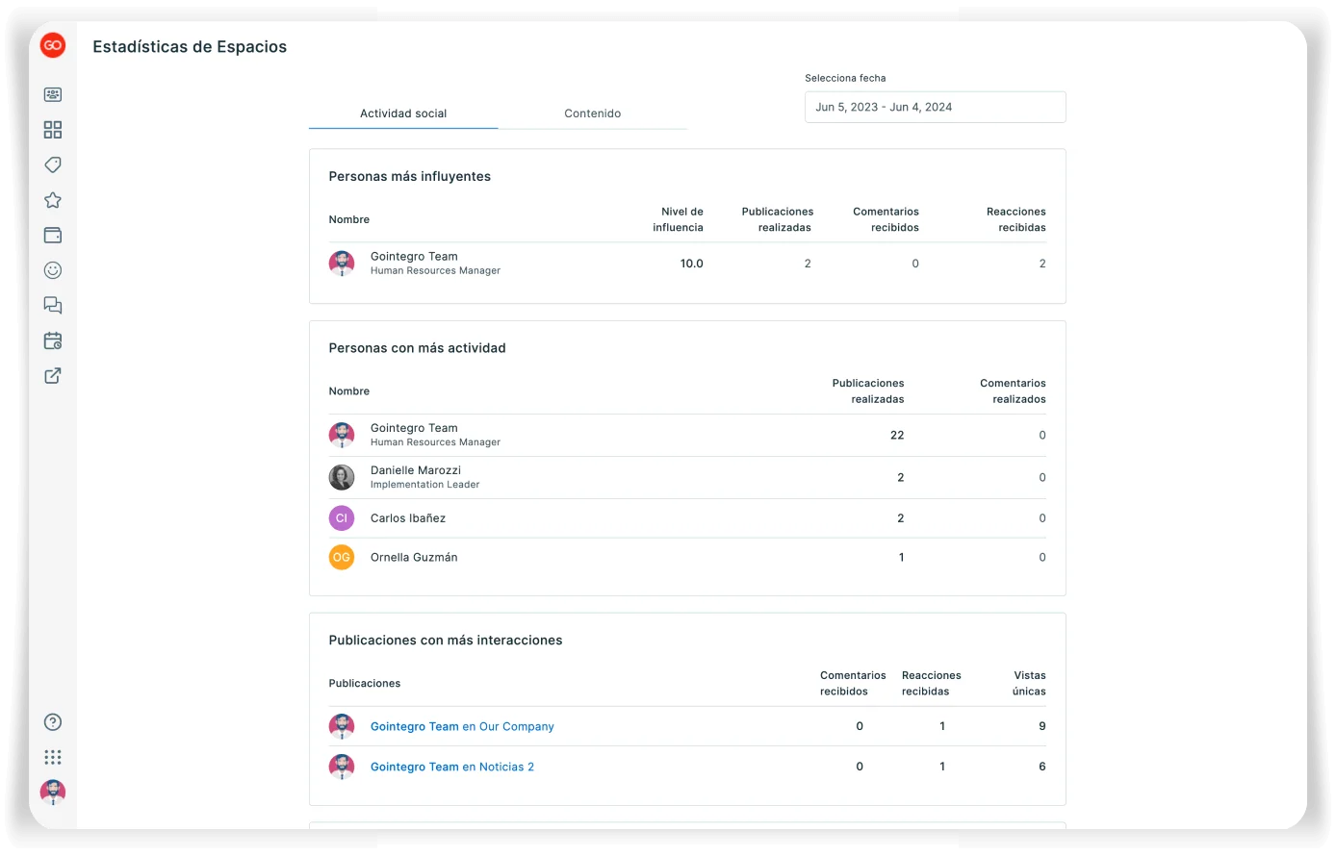The image size is (1336, 856).
Task: Open the star favorites sidebar icon
Action: (53, 200)
